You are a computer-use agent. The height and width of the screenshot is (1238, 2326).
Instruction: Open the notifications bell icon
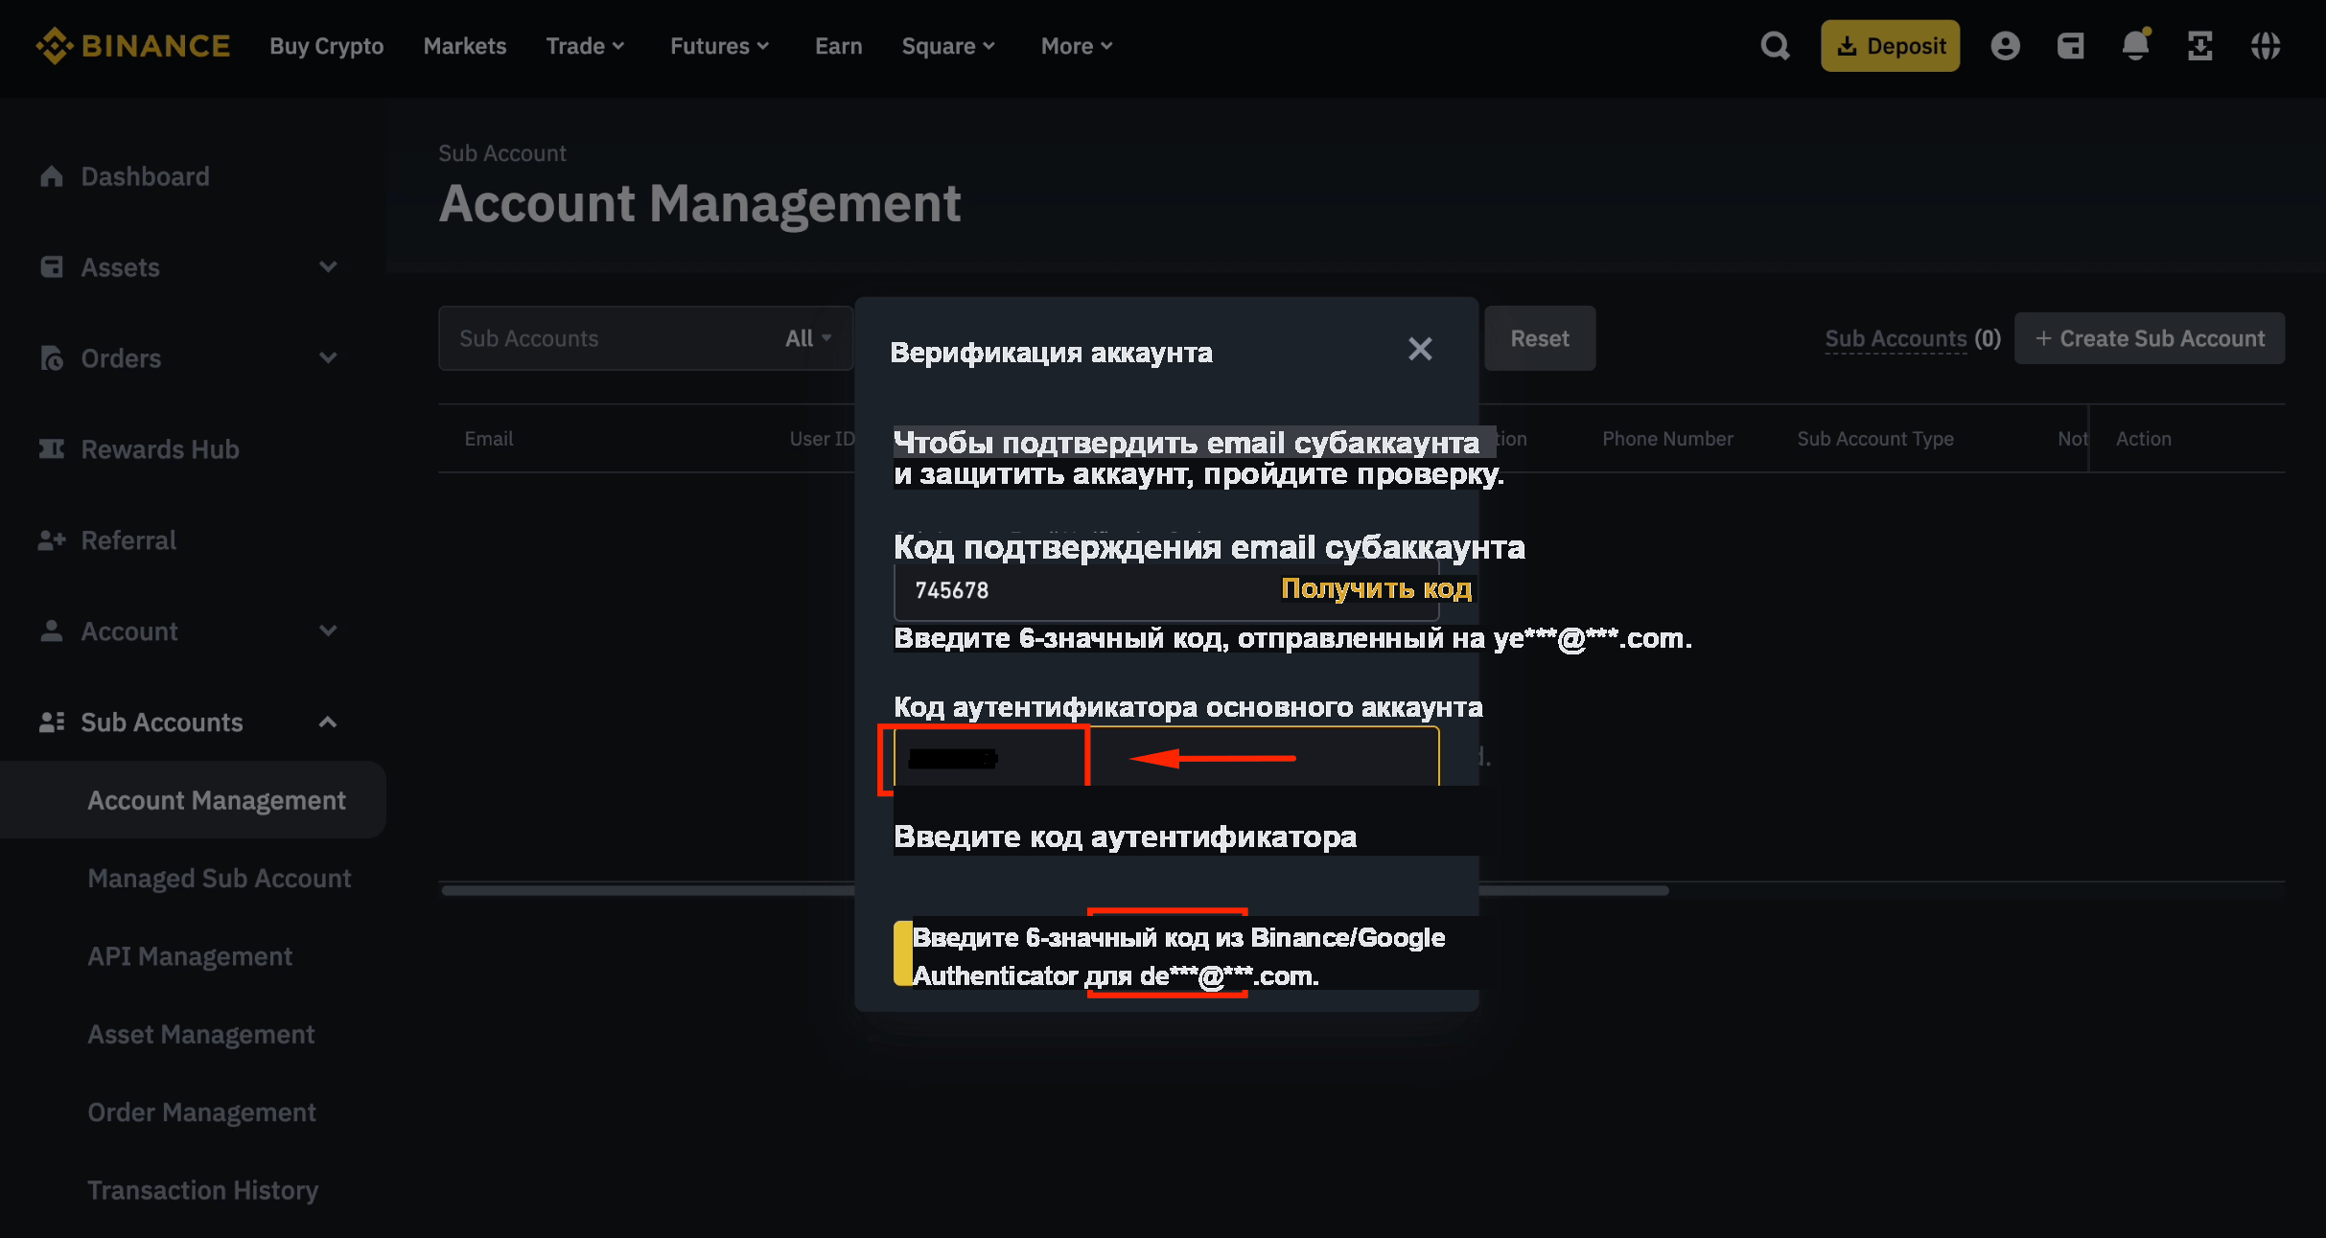[x=2135, y=45]
